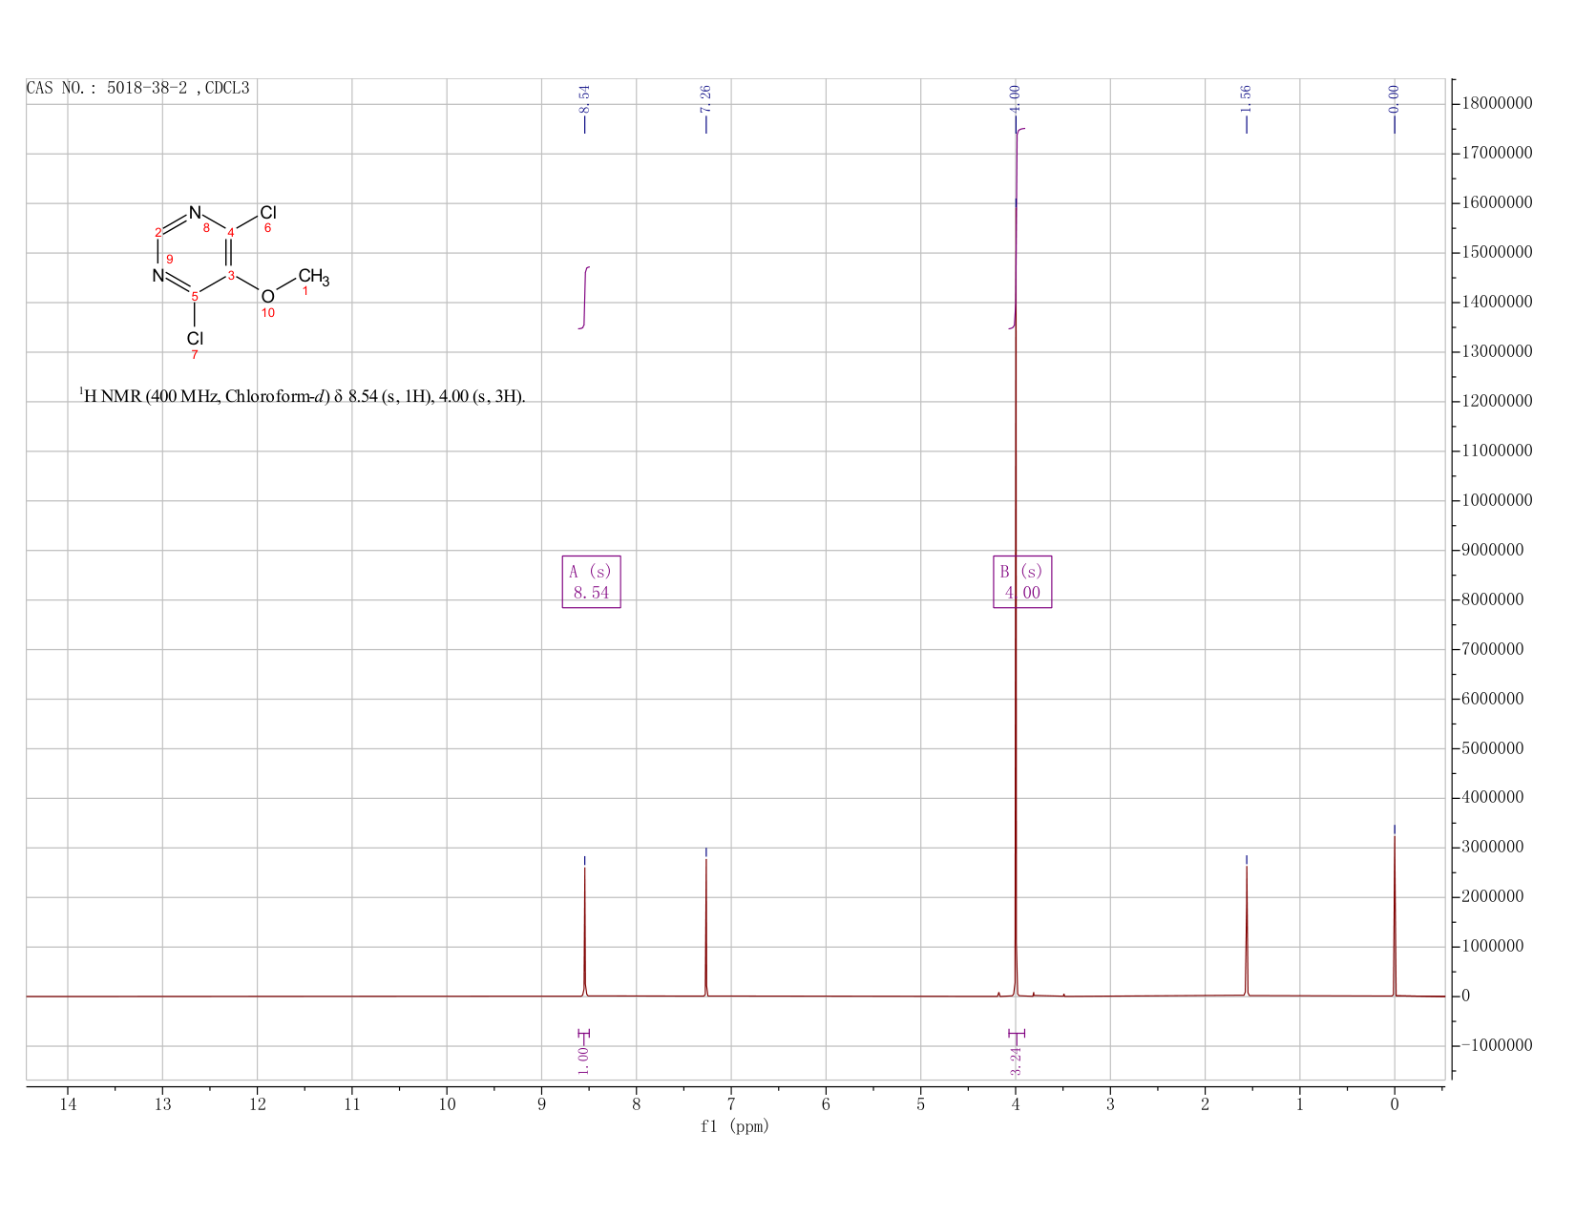Click the integral value 1.00 below baseline
Image resolution: width=1575 pixels, height=1217 pixels.
584,1060
